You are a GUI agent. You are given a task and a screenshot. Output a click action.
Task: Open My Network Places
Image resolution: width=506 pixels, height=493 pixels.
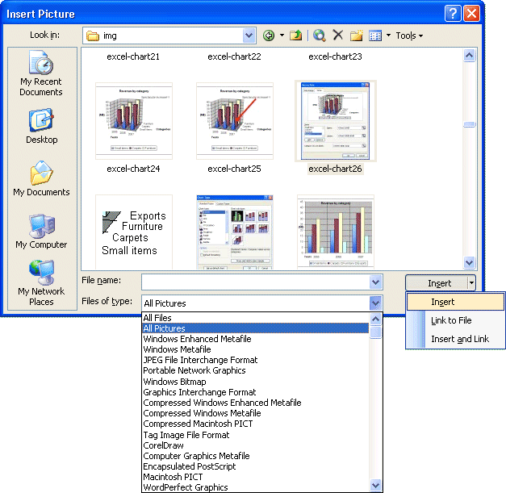pos(41,282)
